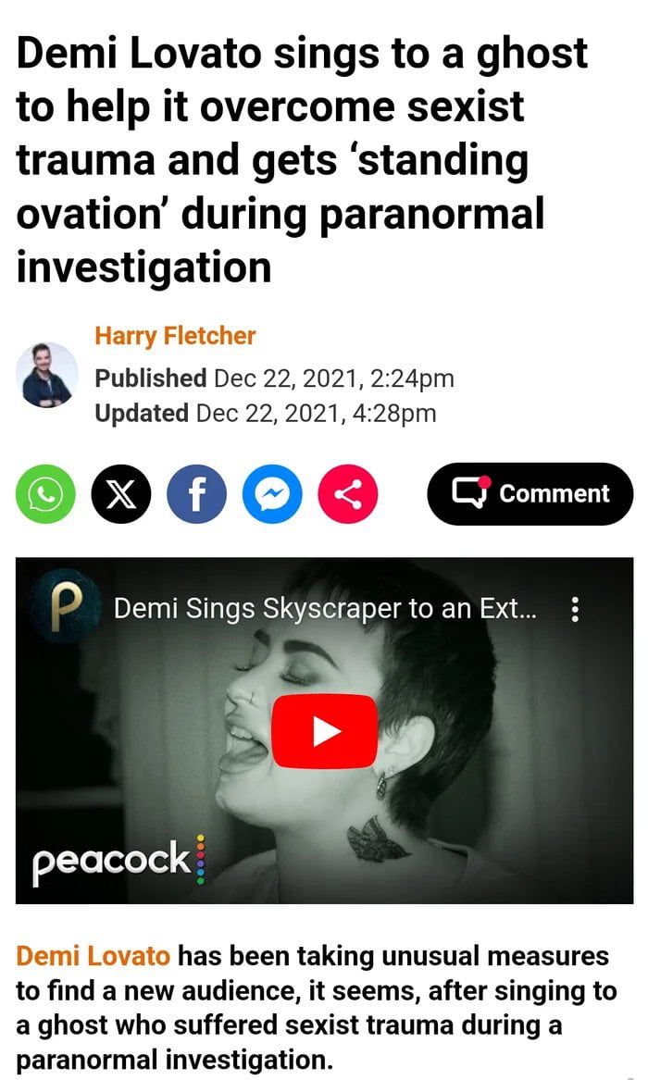648x1080 pixels.
Task: Click the peacock logo watermark
Action: point(118,861)
